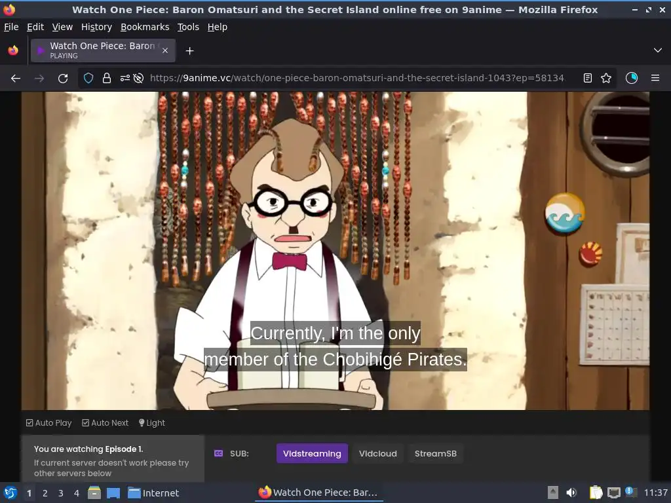Viewport: 671px width, 503px height.
Task: Switch to workspace 3
Action: coord(61,493)
